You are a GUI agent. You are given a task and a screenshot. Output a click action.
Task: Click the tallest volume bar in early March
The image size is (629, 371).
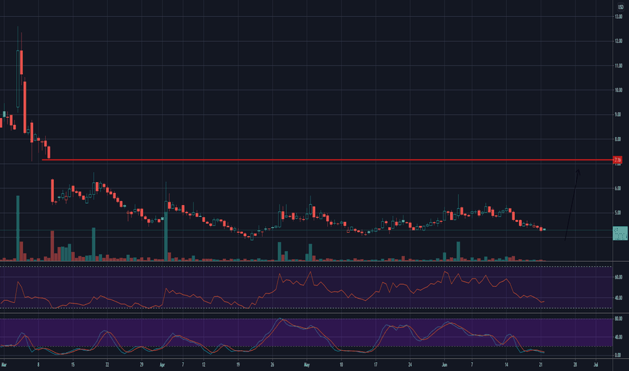pos(18,228)
